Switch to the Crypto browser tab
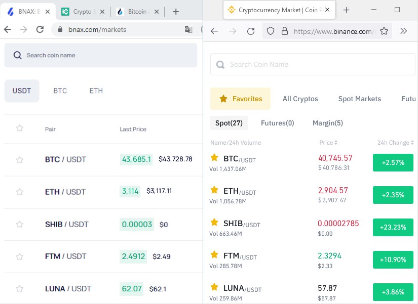The image size is (418, 304). tap(83, 12)
